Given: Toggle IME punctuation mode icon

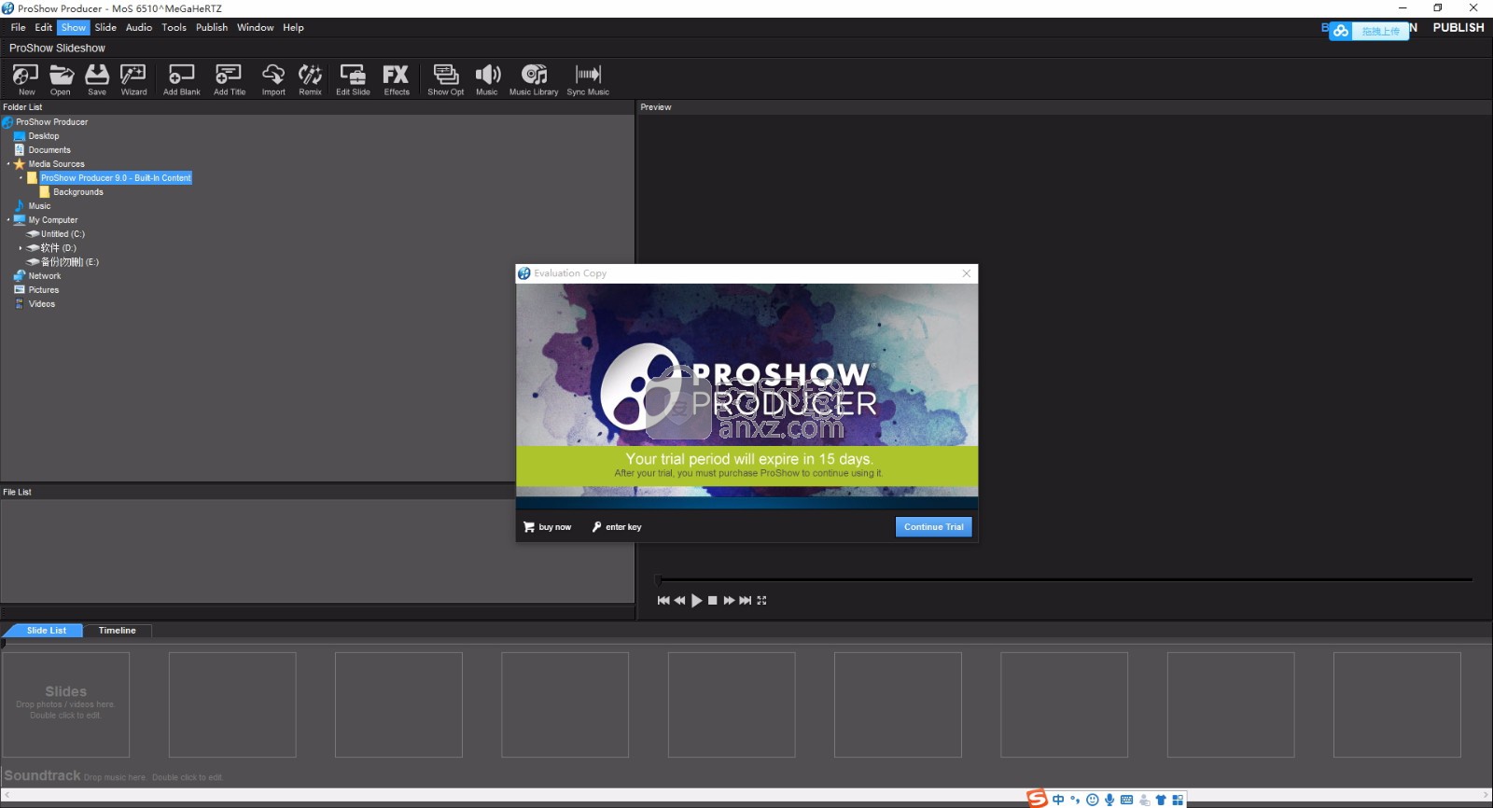Looking at the screenshot, I should (x=1075, y=800).
